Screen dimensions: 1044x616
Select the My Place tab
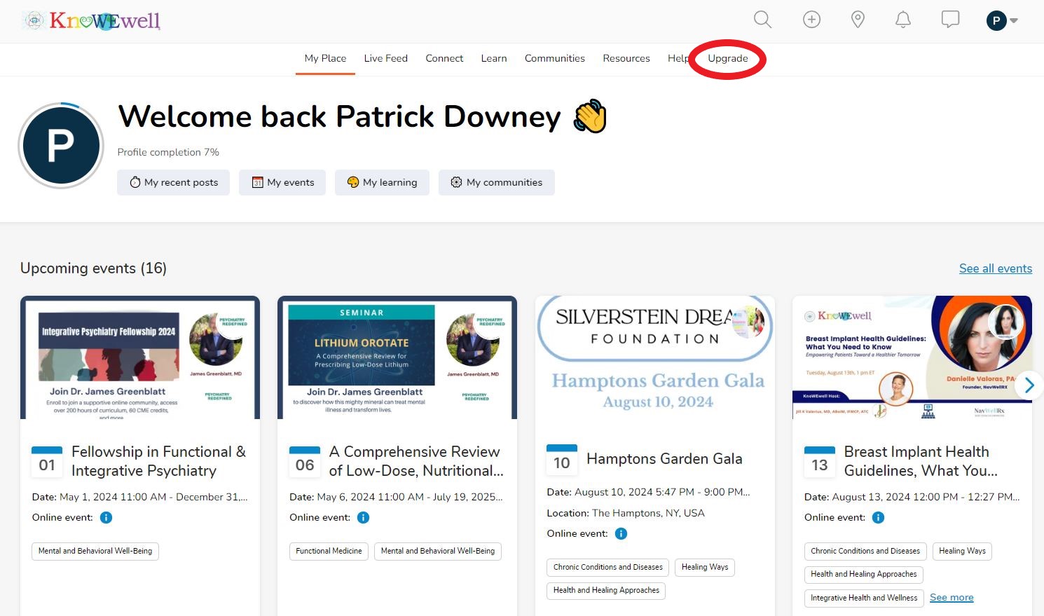325,58
